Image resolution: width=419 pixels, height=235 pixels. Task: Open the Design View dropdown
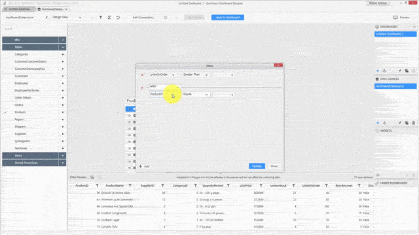[x=67, y=18]
